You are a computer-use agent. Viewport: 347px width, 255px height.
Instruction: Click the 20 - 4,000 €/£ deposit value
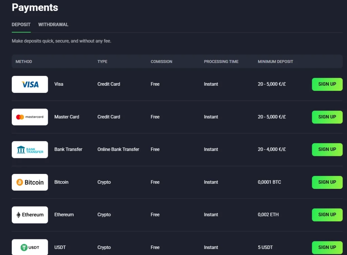pyautogui.click(x=272, y=150)
